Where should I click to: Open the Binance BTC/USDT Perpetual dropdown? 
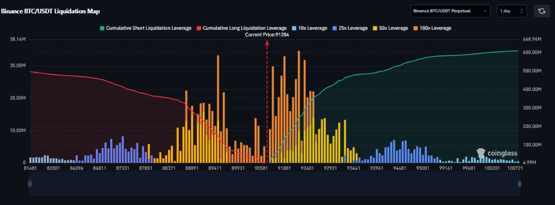click(x=450, y=11)
